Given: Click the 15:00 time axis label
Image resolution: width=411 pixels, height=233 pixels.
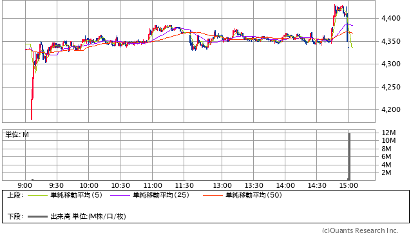Looking at the screenshot, I should point(349,185).
